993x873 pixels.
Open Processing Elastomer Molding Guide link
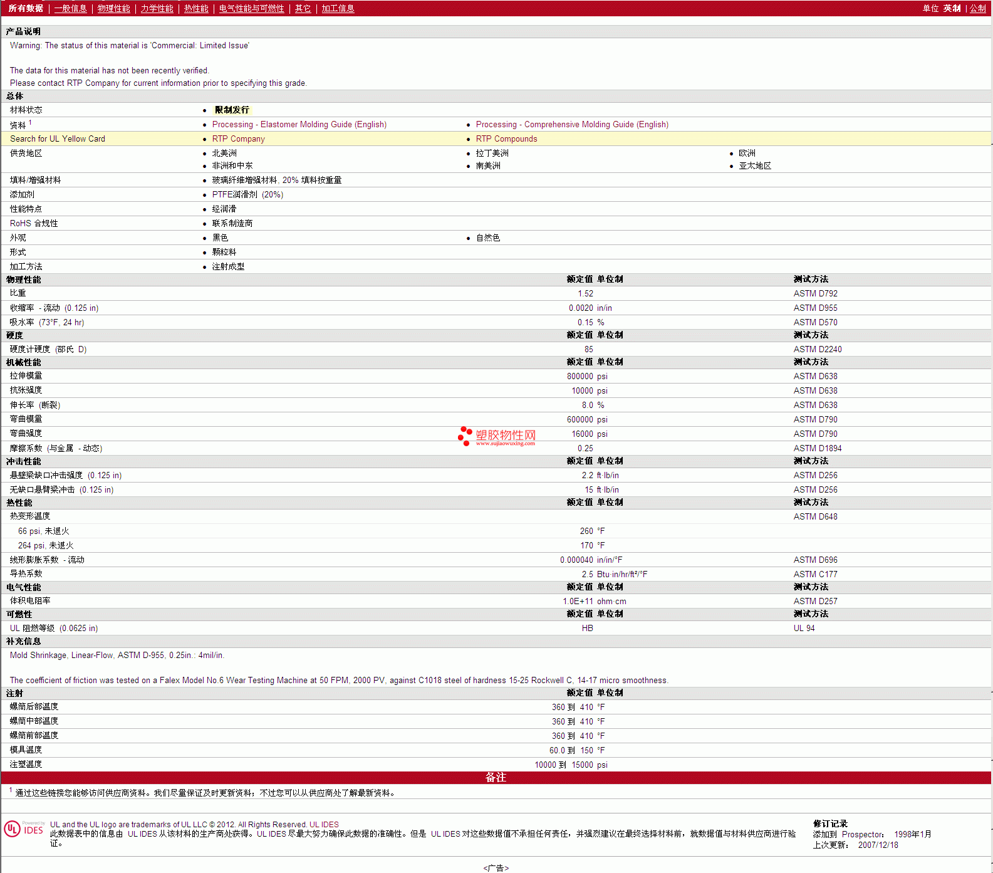coord(299,125)
